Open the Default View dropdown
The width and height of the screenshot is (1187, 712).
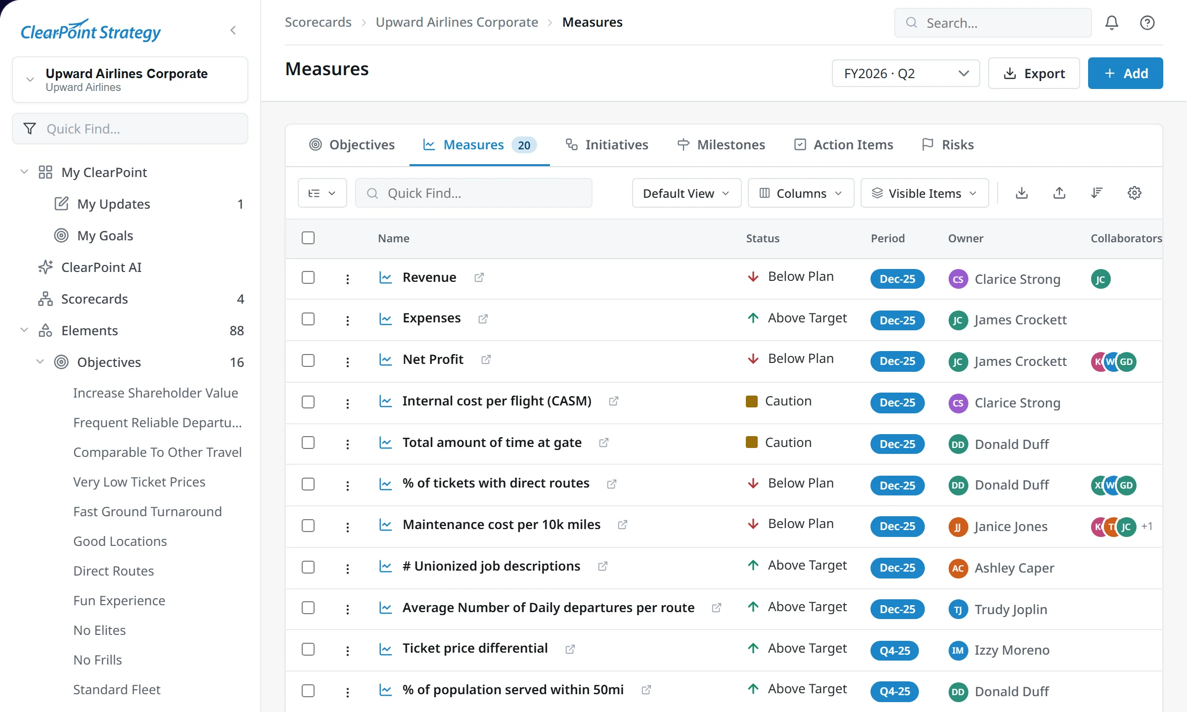686,193
